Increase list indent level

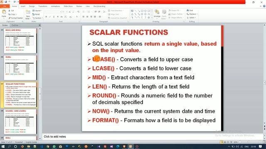click(x=99, y=12)
